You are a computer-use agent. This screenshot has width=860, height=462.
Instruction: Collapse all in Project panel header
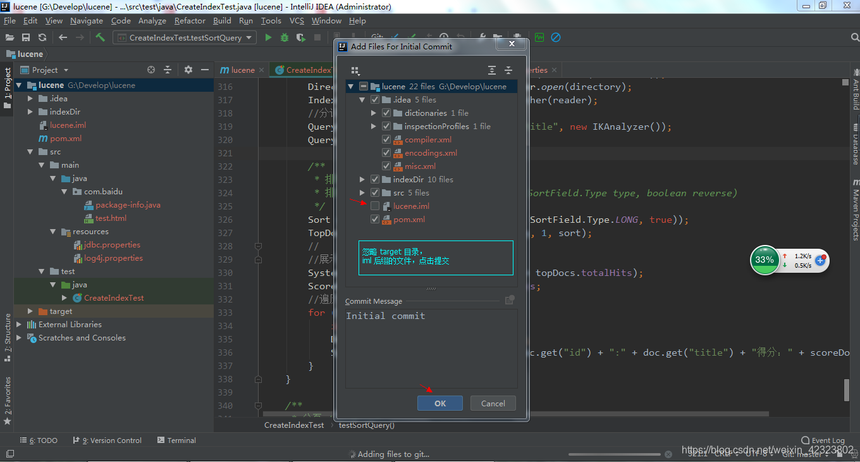(x=168, y=70)
